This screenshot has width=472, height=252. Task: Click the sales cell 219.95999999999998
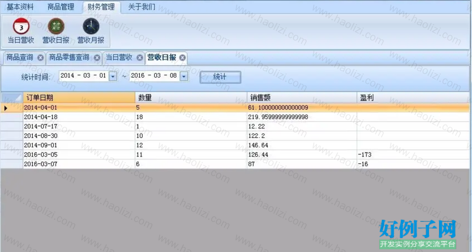click(x=302, y=117)
